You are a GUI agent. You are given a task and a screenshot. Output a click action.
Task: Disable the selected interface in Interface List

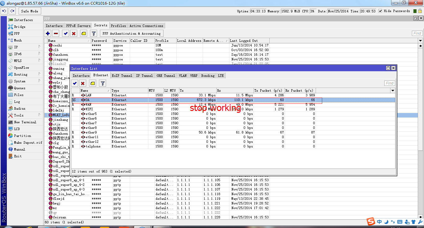[x=83, y=83]
